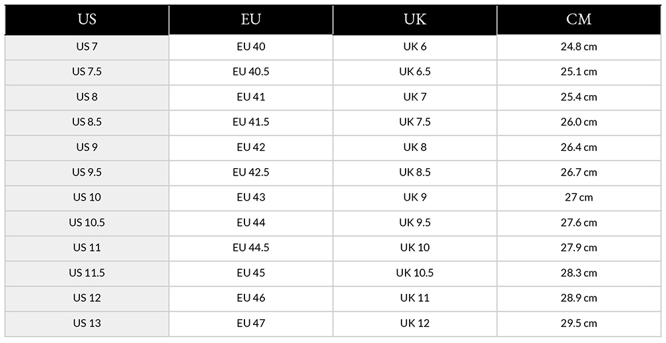The height and width of the screenshot is (343, 666).
Task: Click the US 13 cell
Action: tap(87, 324)
